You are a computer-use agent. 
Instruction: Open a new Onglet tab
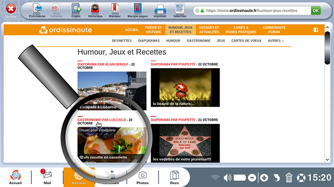point(76,9)
